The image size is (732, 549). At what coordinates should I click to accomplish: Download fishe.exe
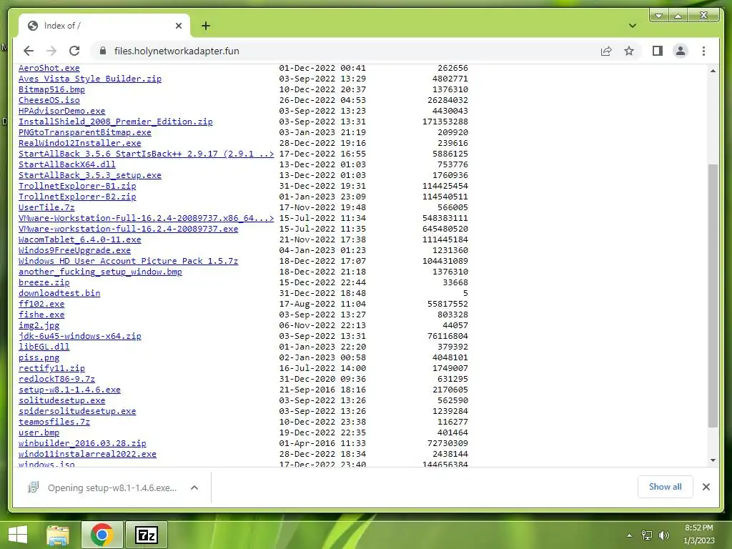(x=41, y=315)
